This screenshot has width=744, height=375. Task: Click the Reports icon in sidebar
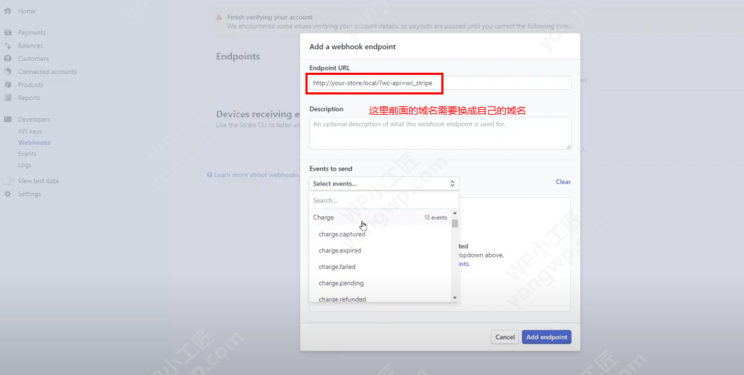pyautogui.click(x=8, y=98)
